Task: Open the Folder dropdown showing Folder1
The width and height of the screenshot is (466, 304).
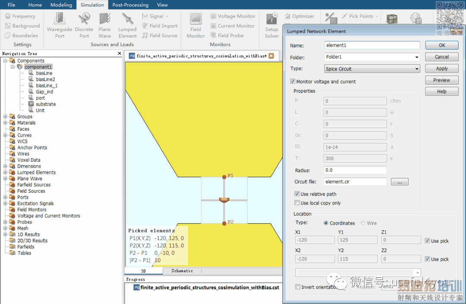Action: coord(372,57)
